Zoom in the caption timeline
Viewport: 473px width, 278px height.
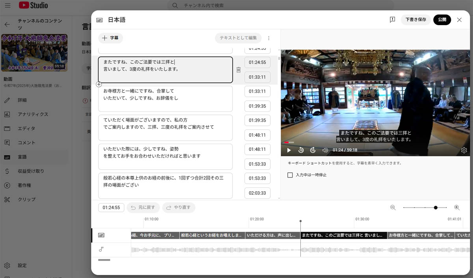pyautogui.click(x=457, y=208)
